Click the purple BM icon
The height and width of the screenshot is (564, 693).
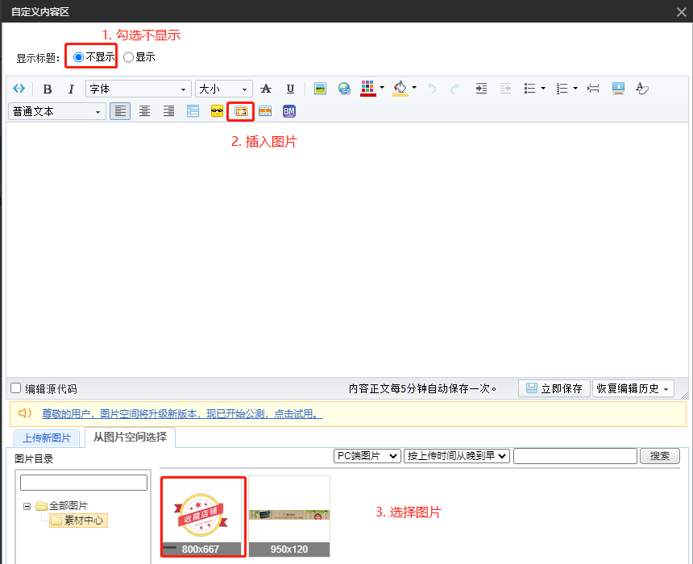pos(289,111)
